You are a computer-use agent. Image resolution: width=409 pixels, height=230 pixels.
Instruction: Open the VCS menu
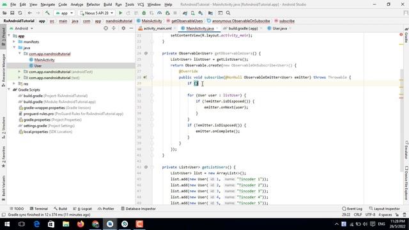pos(141,4)
